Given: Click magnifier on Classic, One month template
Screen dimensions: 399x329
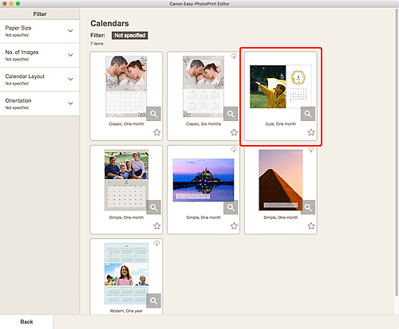Looking at the screenshot, I should tap(153, 114).
